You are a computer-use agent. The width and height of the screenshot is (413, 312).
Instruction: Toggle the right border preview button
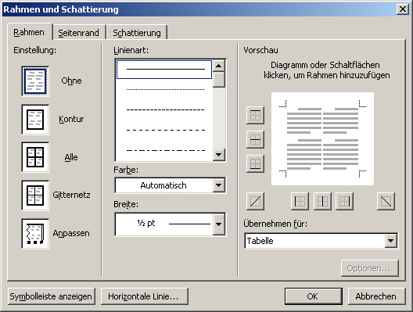[344, 201]
